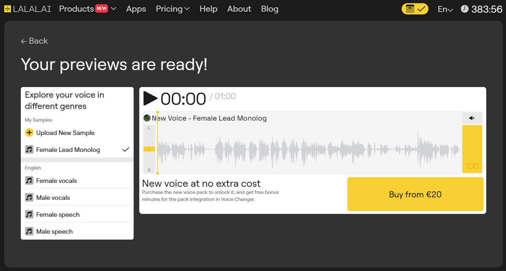Screen dimensions: 506x271
Task: Click Buy from €20 button
Action: (415, 194)
